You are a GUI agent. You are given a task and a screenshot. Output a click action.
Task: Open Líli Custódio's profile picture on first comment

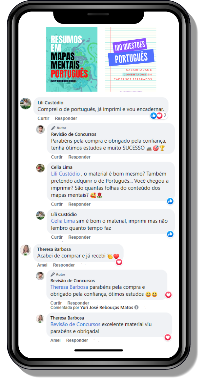[x=26, y=104]
